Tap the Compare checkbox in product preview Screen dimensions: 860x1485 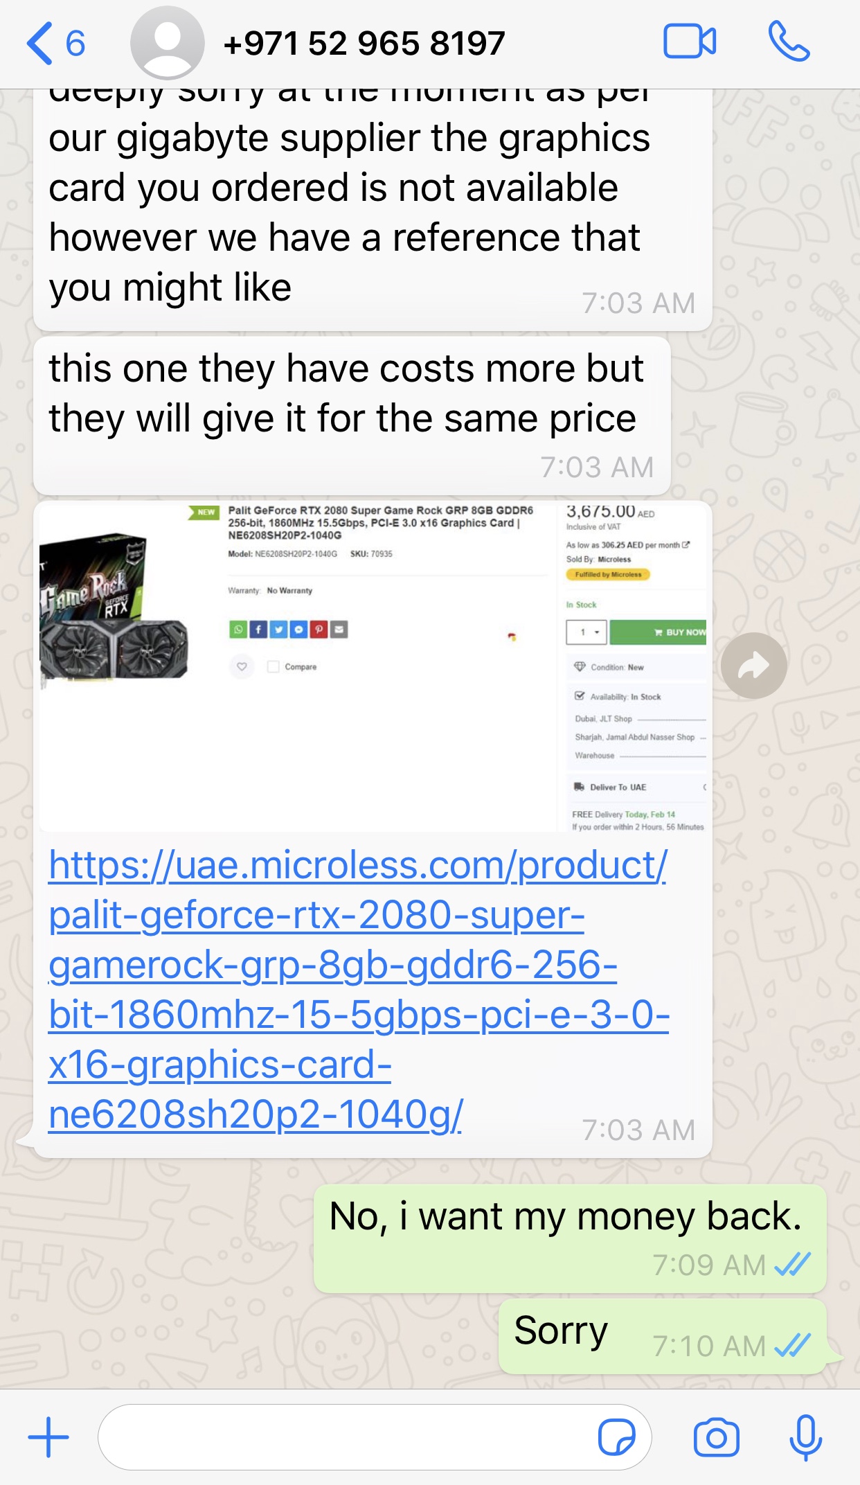274,666
